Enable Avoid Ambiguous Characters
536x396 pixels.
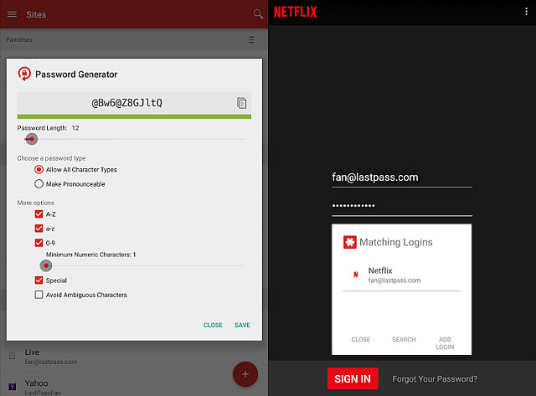point(39,295)
